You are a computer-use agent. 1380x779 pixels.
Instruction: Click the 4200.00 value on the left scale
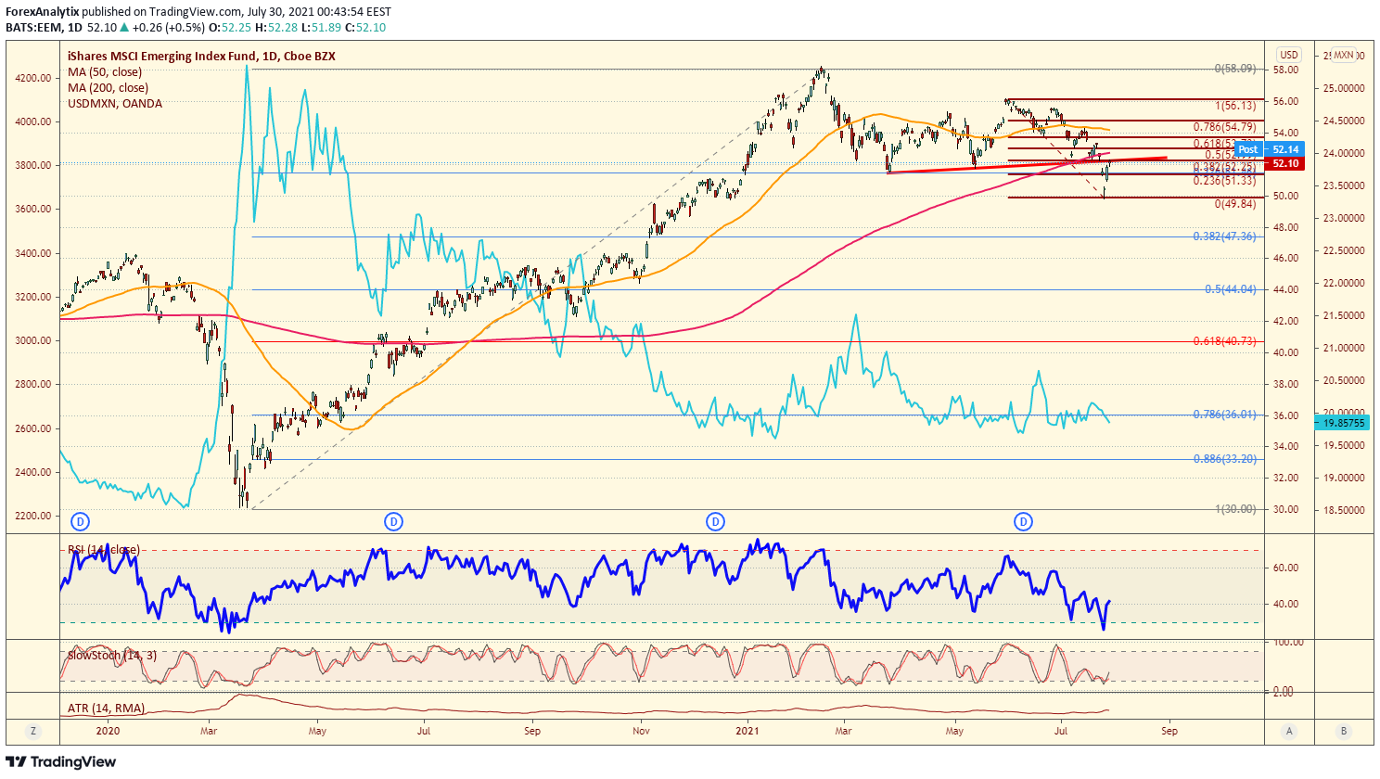[33, 78]
